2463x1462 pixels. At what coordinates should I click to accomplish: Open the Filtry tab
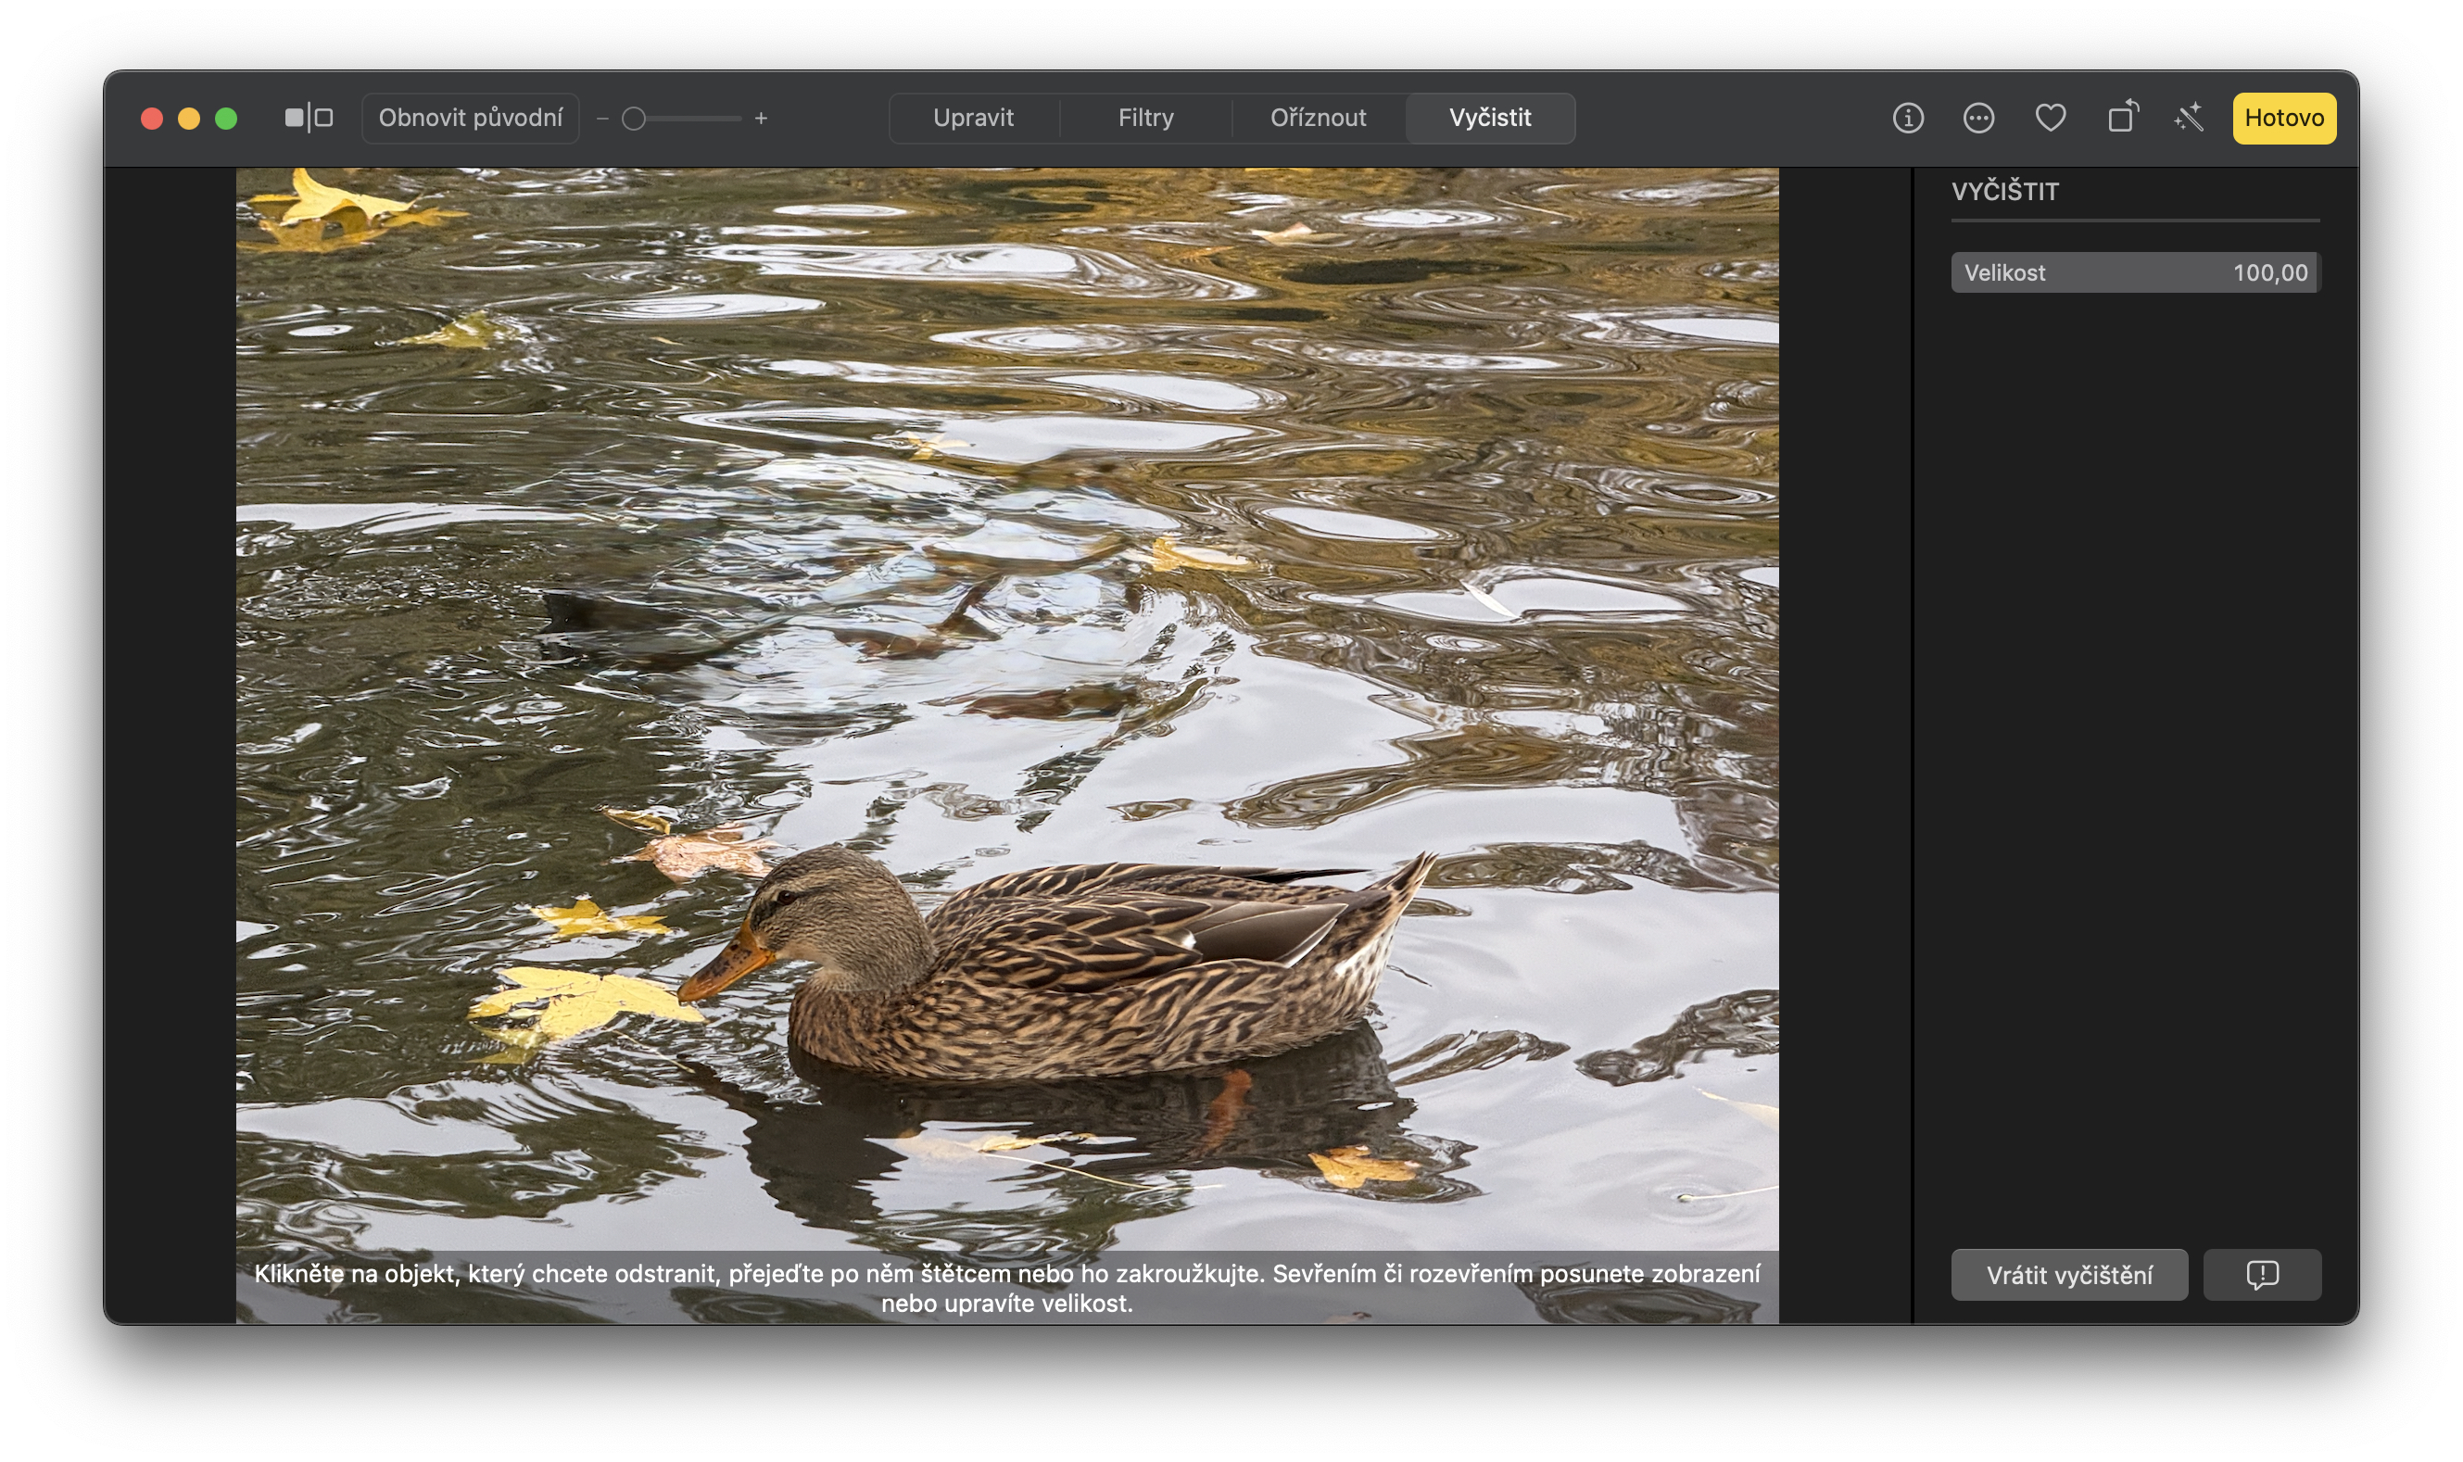[1144, 118]
